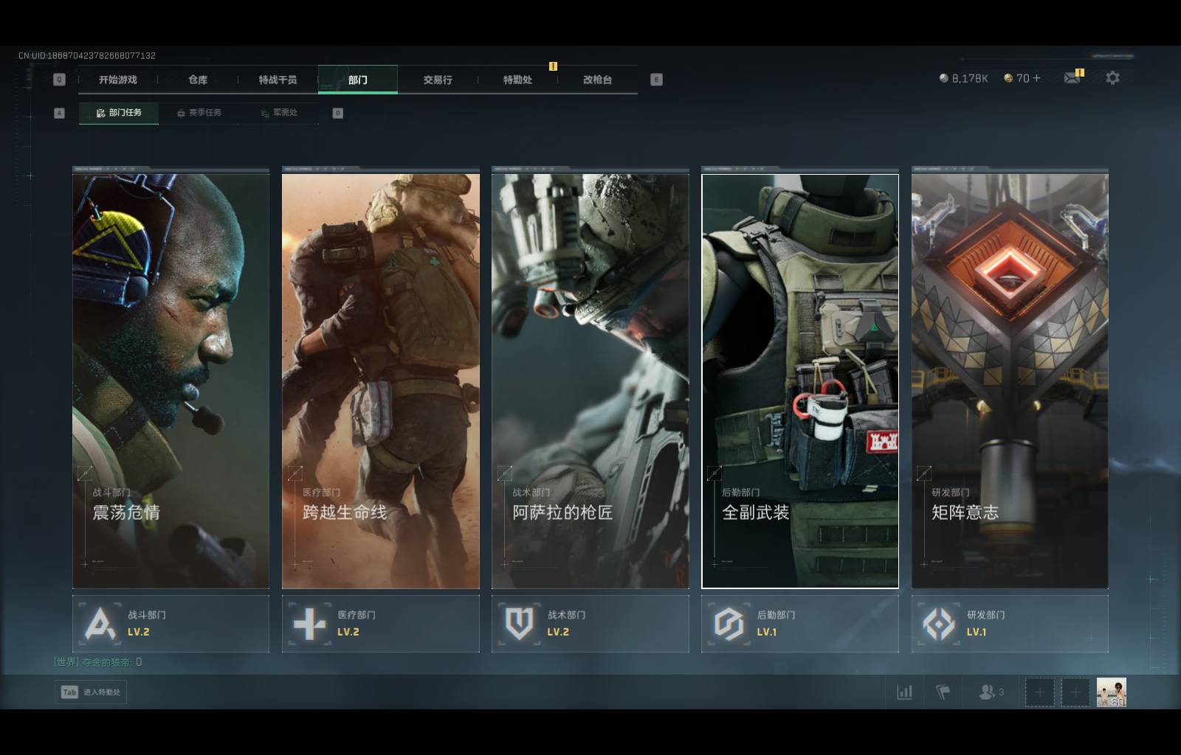This screenshot has width=1181, height=755.
Task: Click the expand icon on 阿萨拉的枪匠 card
Action: pos(505,473)
